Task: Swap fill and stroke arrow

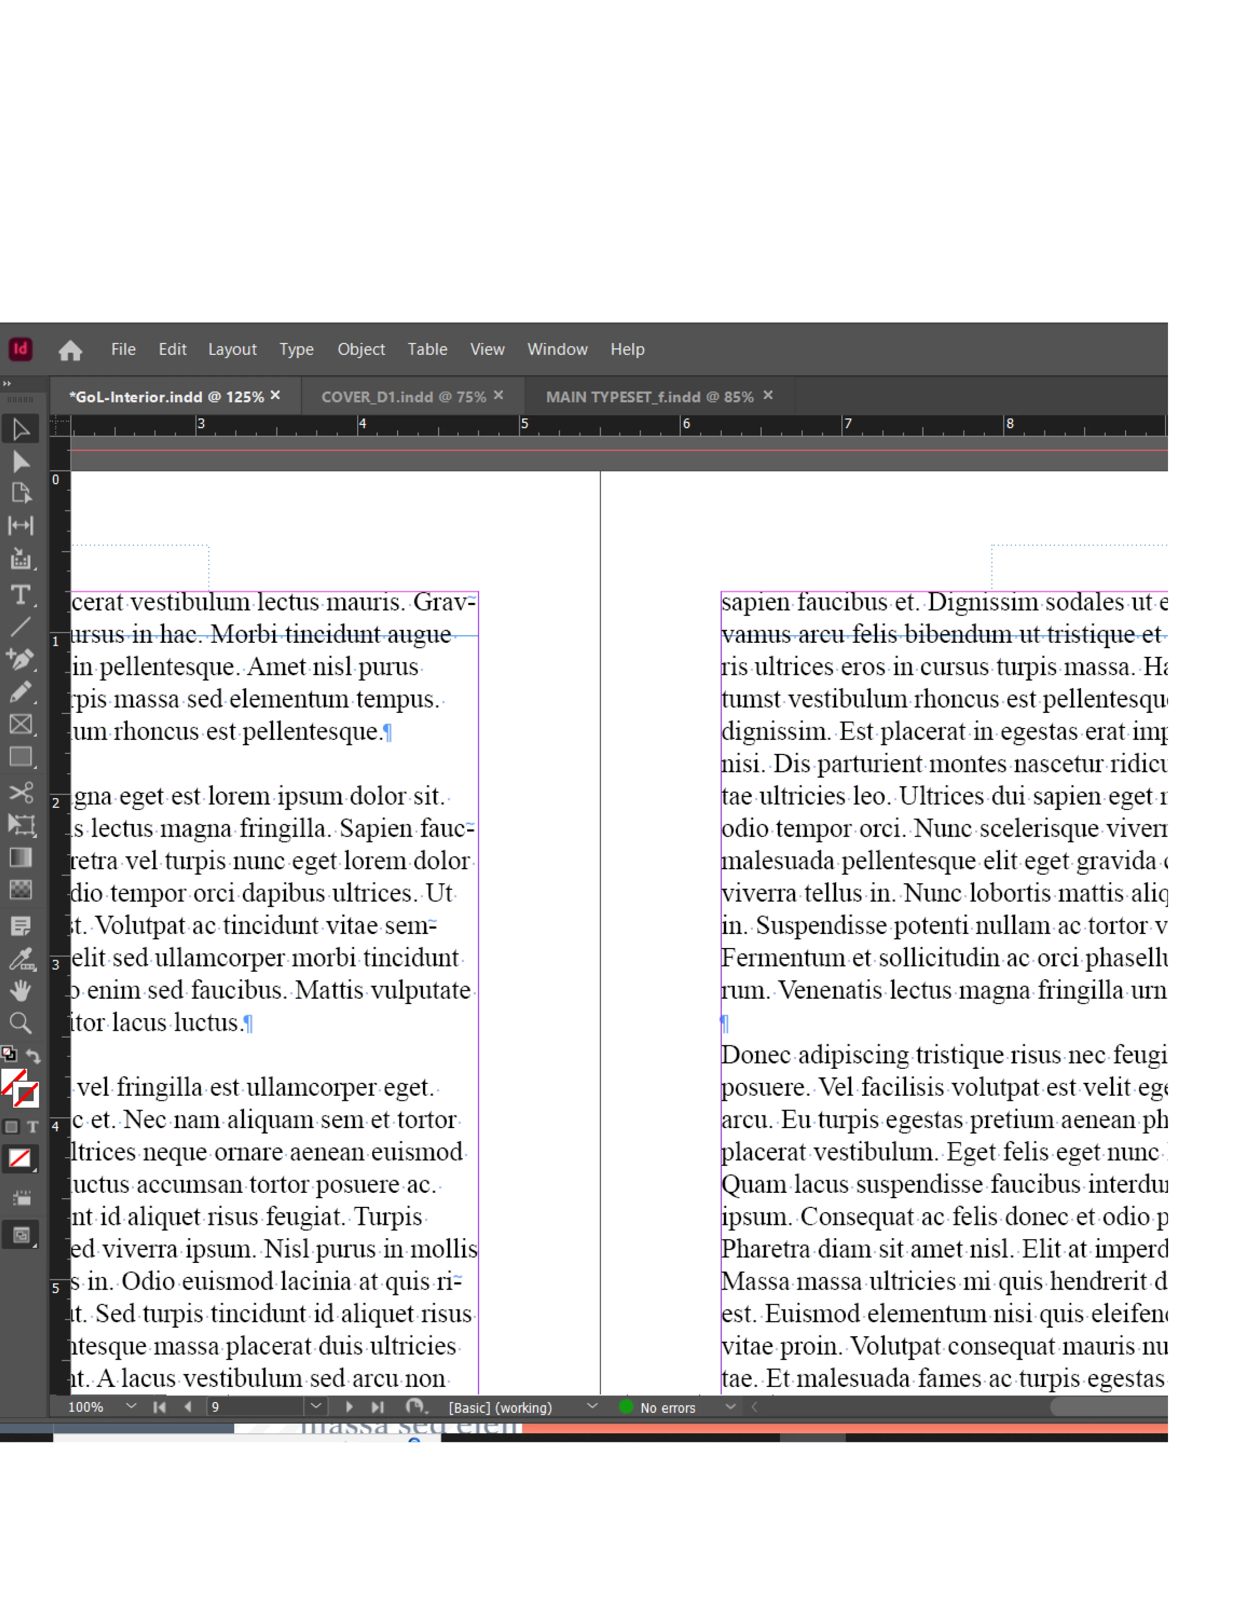Action: 33,1056
